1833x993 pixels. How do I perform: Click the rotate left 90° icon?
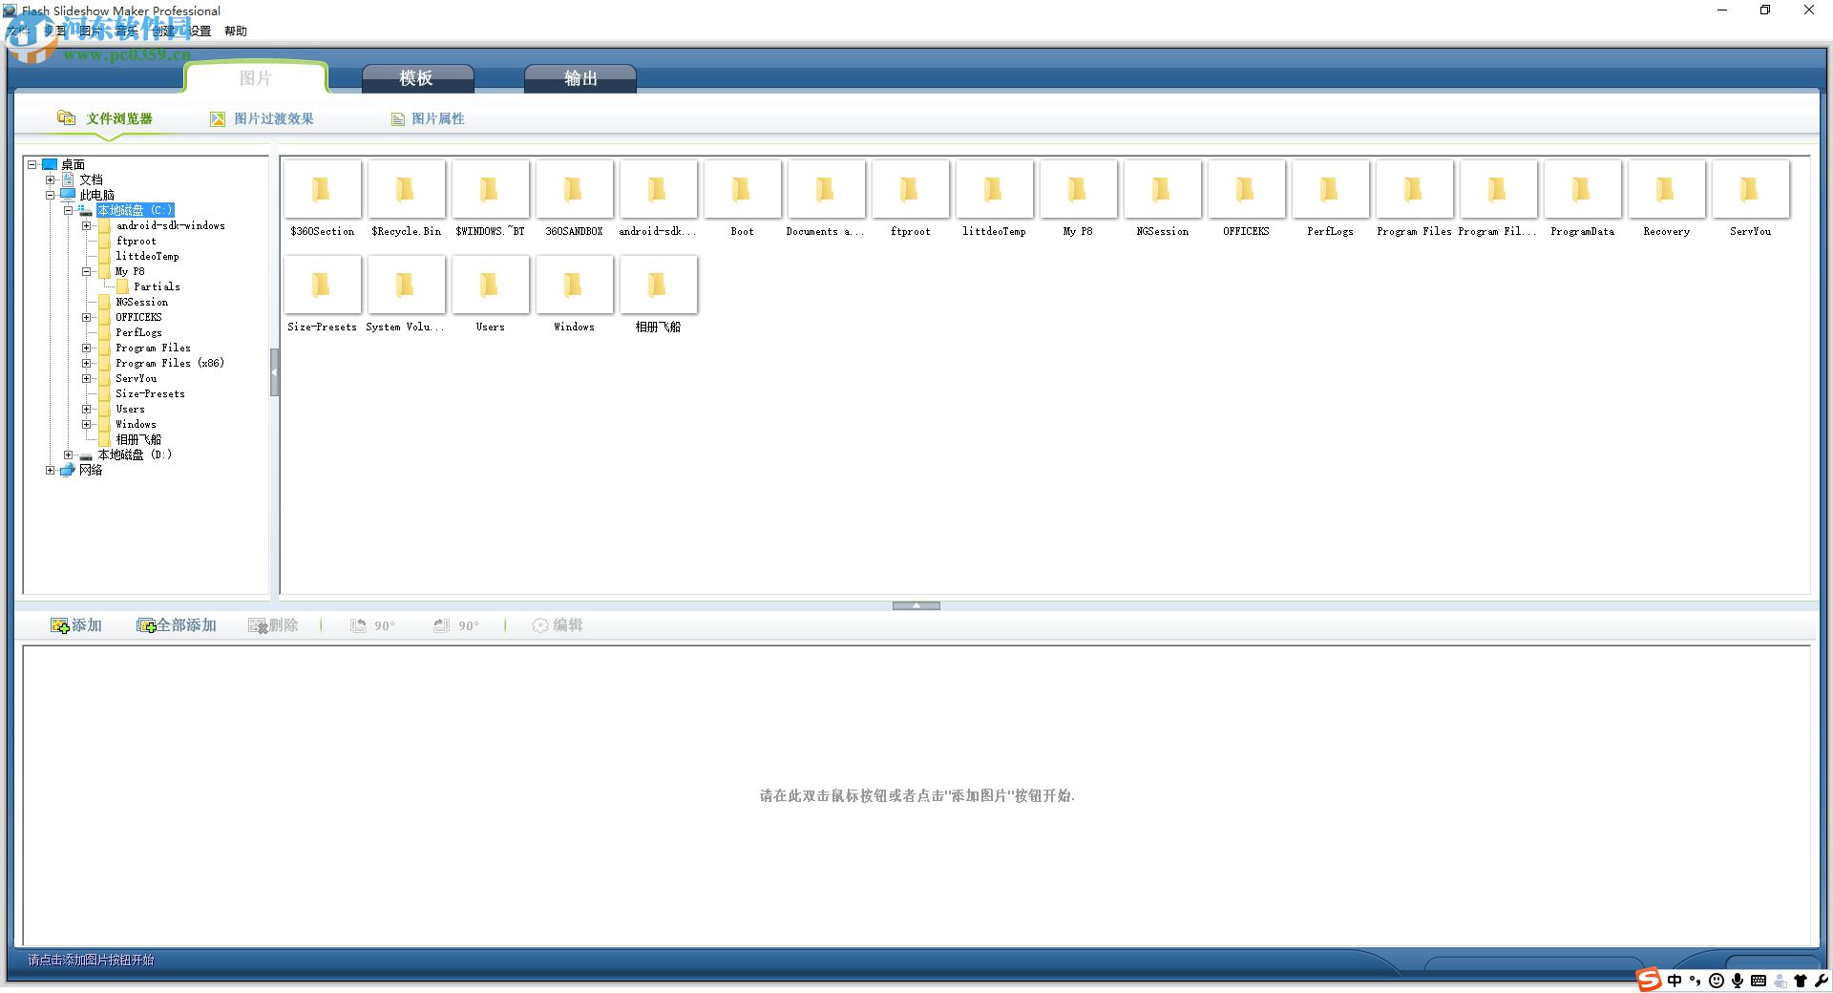point(358,625)
